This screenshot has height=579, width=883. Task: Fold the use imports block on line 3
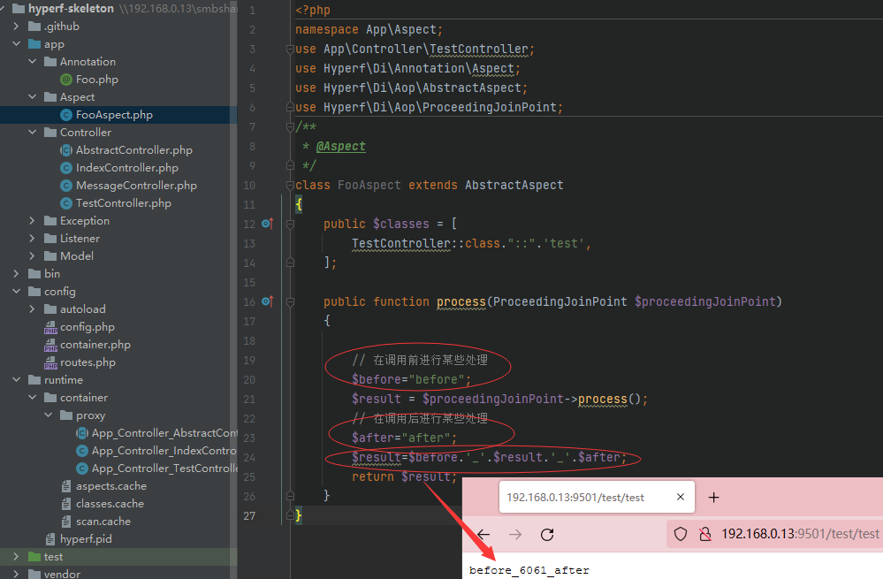click(x=290, y=49)
